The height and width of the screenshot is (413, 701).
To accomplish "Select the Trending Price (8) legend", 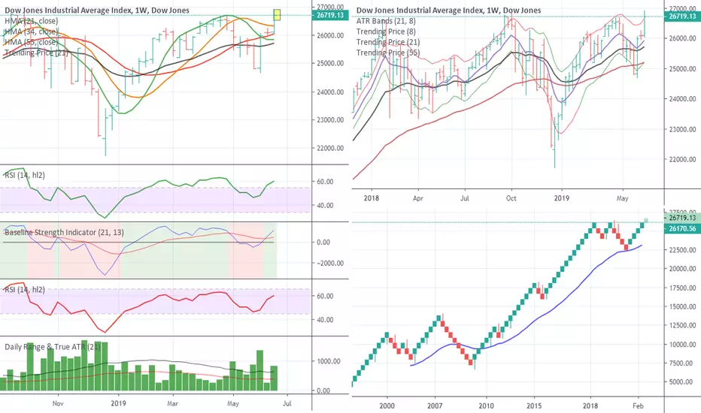I will pyautogui.click(x=386, y=32).
